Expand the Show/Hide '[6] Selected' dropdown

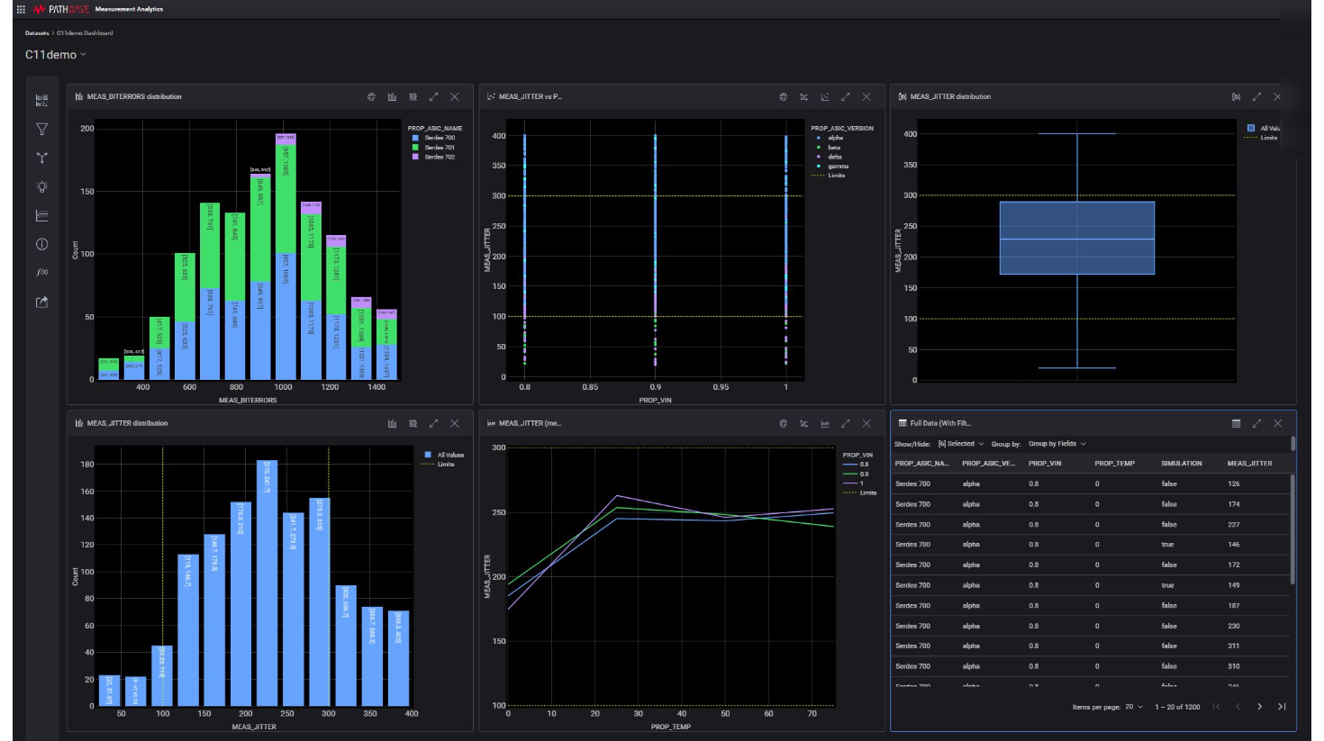coord(961,444)
